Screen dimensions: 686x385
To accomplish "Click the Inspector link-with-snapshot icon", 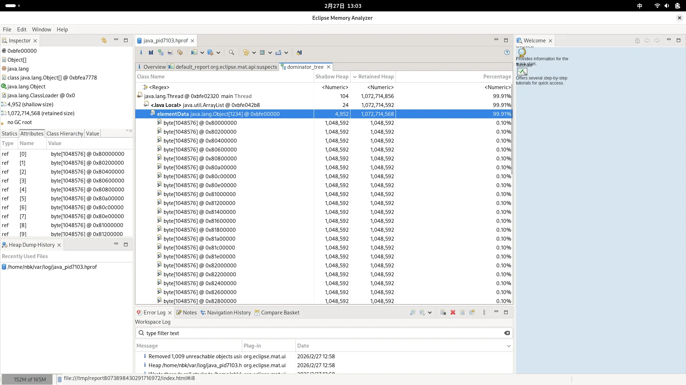I will [104, 40].
